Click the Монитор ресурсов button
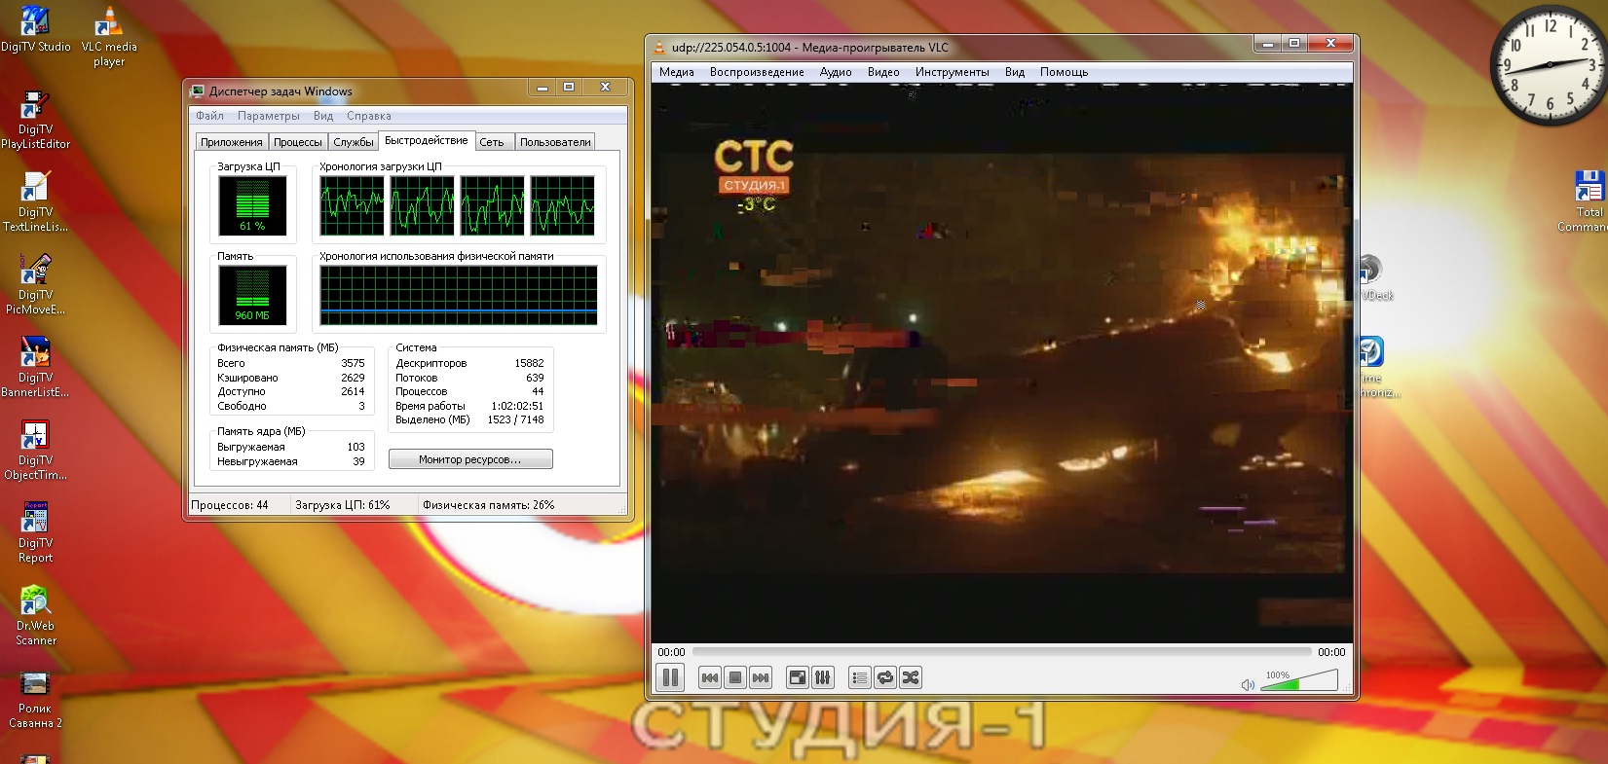The width and height of the screenshot is (1608, 764). click(470, 459)
